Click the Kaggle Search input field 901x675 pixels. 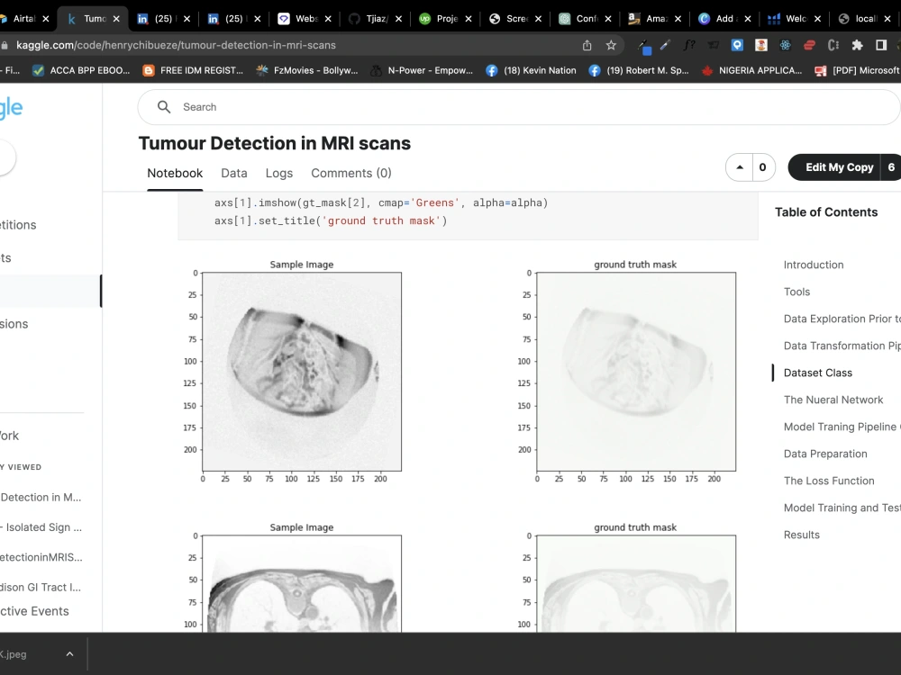(x=520, y=107)
